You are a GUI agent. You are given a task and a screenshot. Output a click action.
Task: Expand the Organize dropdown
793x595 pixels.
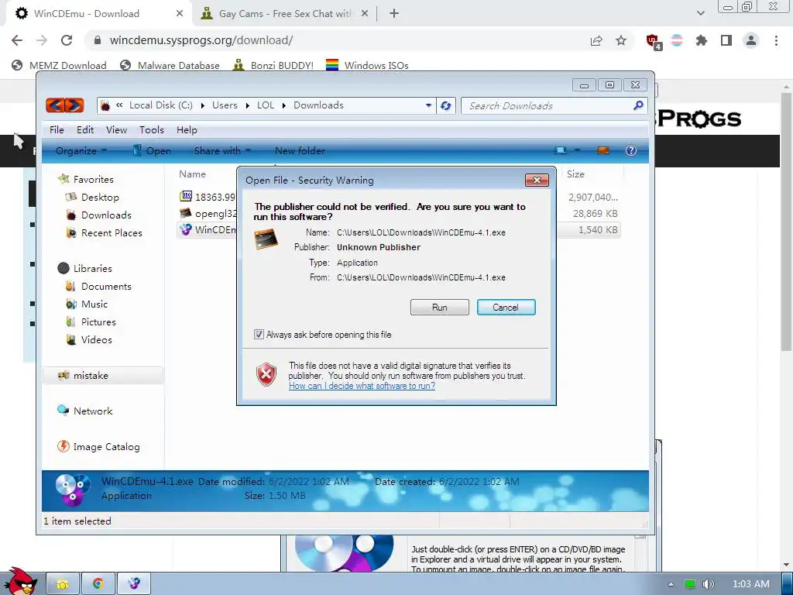(x=81, y=151)
